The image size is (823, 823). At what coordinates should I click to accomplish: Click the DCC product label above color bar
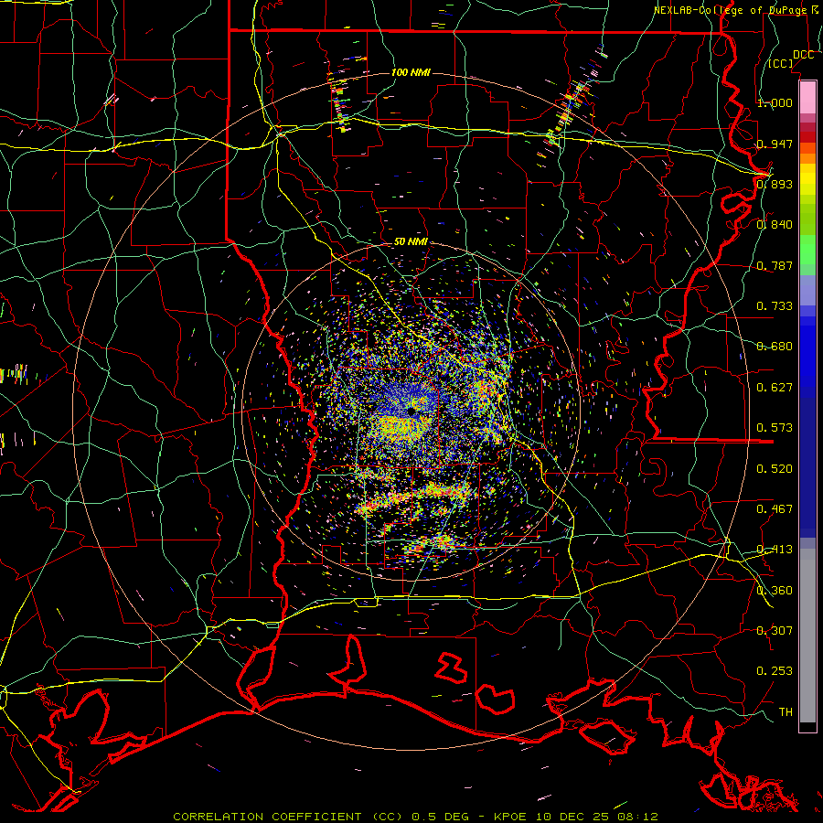(x=803, y=55)
